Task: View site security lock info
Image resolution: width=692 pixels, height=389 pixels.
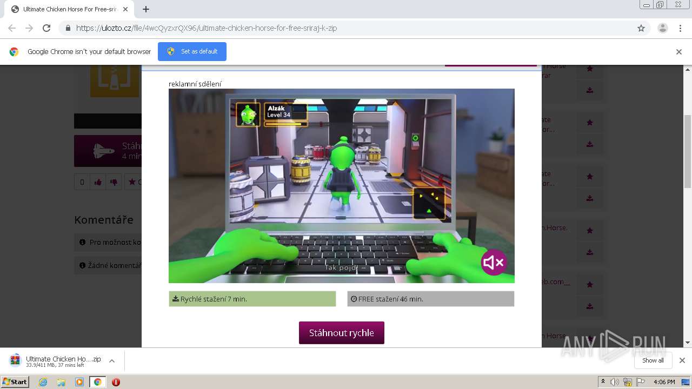Action: point(68,28)
